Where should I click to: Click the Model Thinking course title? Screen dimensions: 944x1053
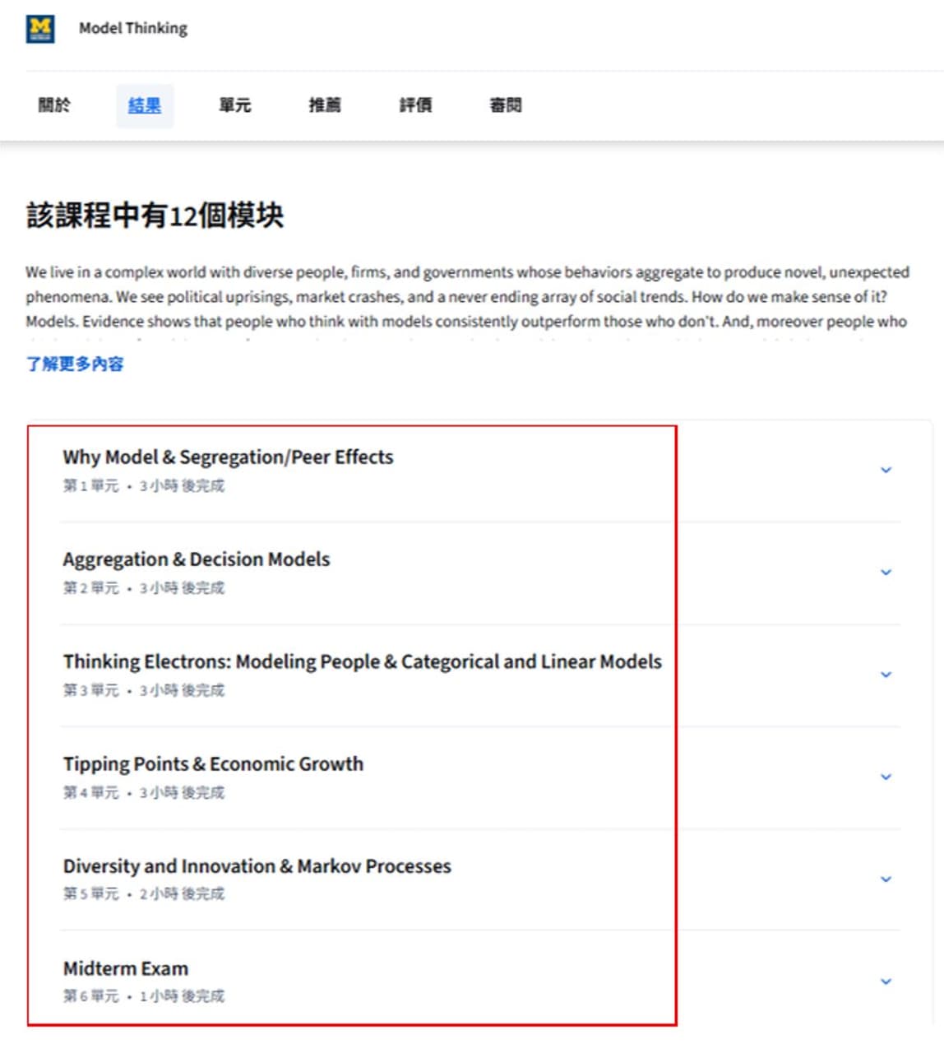[x=133, y=28]
